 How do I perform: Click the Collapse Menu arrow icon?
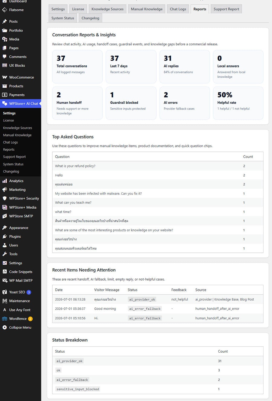click(5, 328)
